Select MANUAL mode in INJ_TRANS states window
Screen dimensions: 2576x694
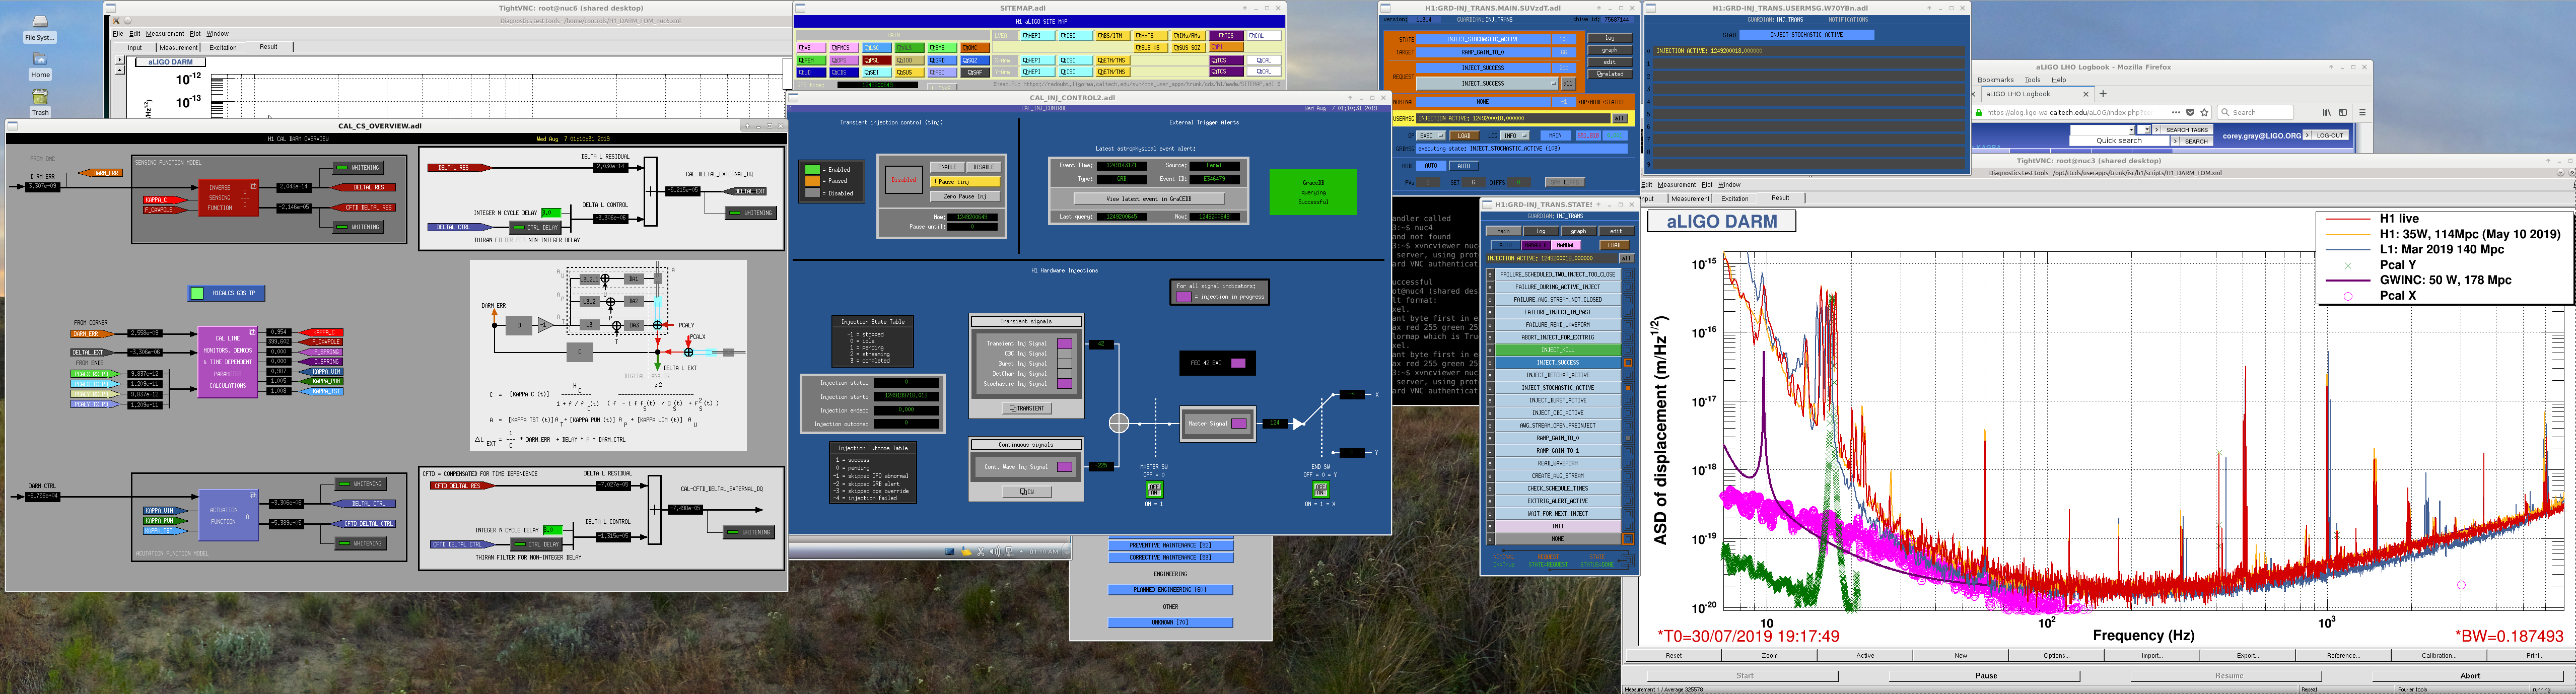click(x=1566, y=245)
